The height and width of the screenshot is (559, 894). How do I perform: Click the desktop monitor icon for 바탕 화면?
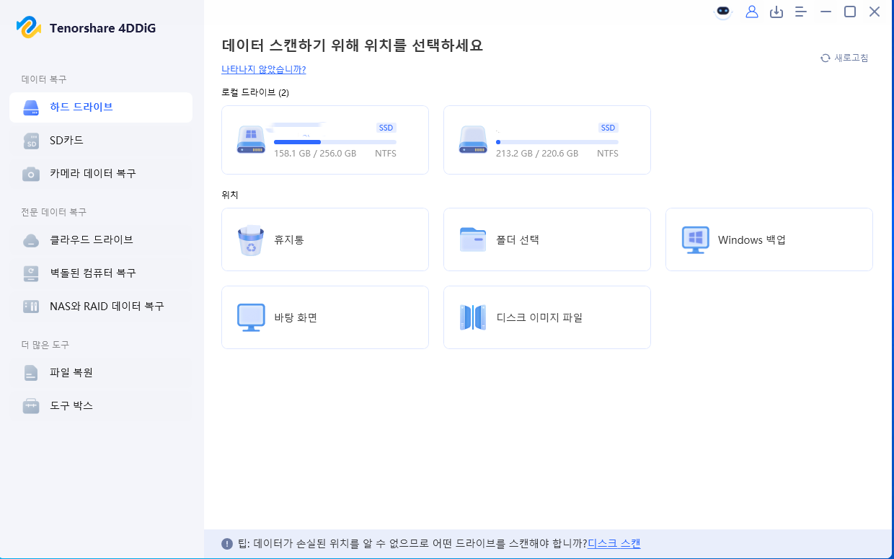click(251, 317)
